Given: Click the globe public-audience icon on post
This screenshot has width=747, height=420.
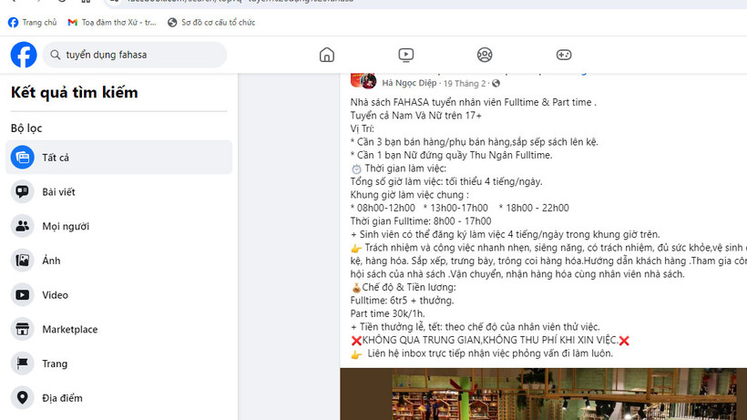Looking at the screenshot, I should click(496, 83).
